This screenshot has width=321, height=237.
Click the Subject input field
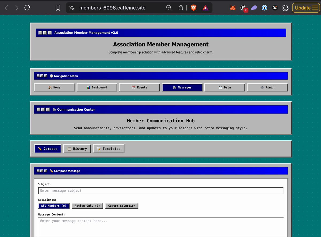[160, 191]
